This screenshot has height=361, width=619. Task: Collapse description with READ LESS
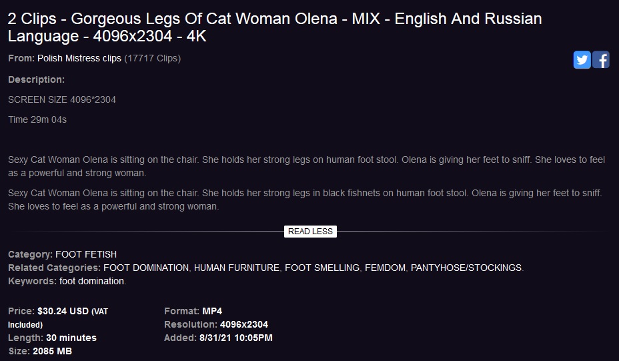point(310,232)
